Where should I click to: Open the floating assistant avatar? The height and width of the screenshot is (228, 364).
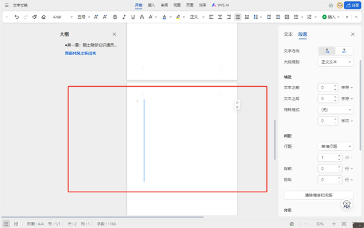pos(346,204)
